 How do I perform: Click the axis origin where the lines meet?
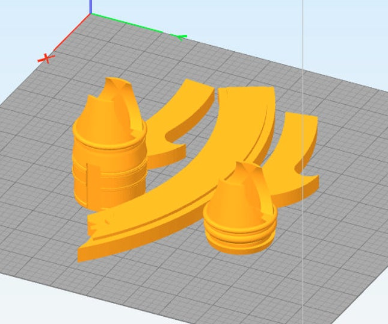coord(90,14)
